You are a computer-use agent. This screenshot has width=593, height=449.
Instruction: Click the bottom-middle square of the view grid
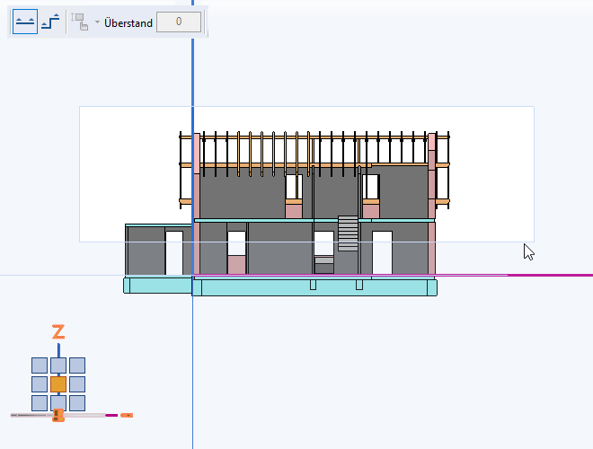click(58, 403)
